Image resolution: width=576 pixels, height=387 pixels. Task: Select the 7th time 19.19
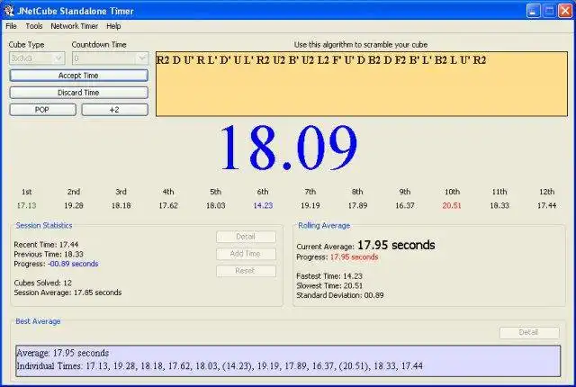(x=310, y=205)
